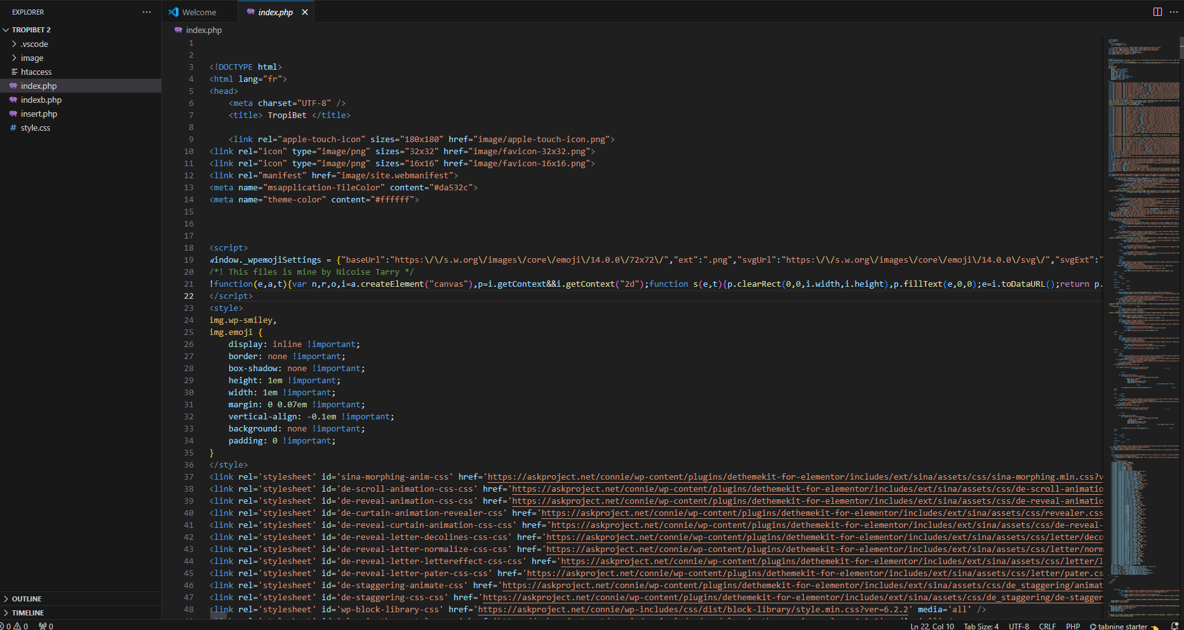Open the de-staggering-animate-css stylesheet URL
The width and height of the screenshot is (1184, 630).
point(802,585)
